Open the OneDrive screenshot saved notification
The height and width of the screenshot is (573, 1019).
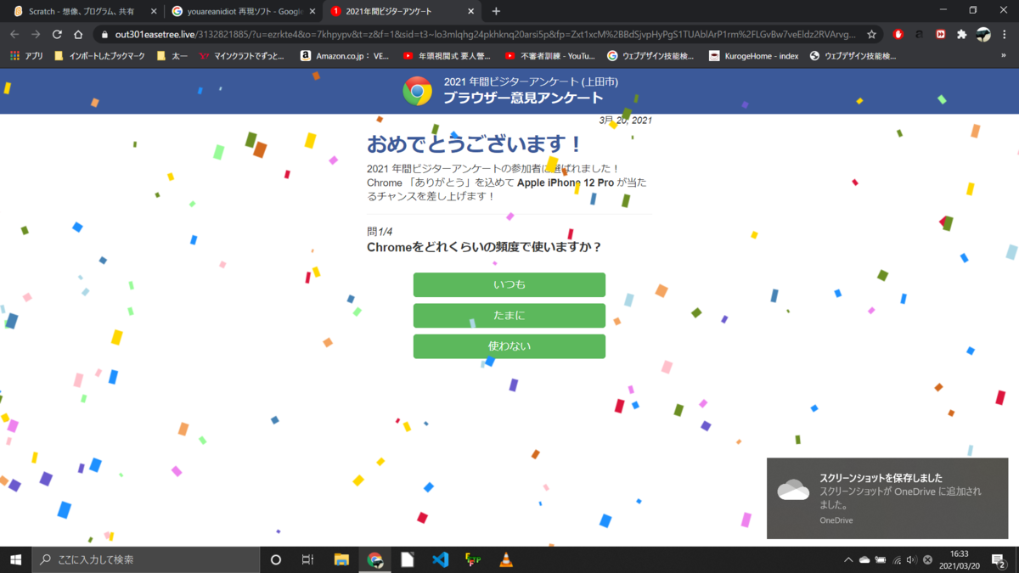pos(887,498)
